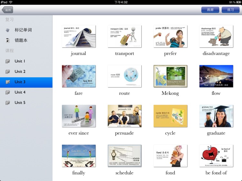This screenshot has width=242, height=181.
Task: Click the wrong-answer book icon beside 错题本
Action: point(7,41)
